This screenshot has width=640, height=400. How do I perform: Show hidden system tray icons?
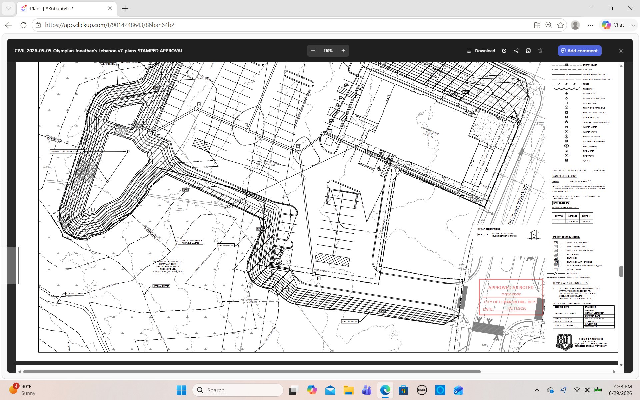[x=537, y=390]
